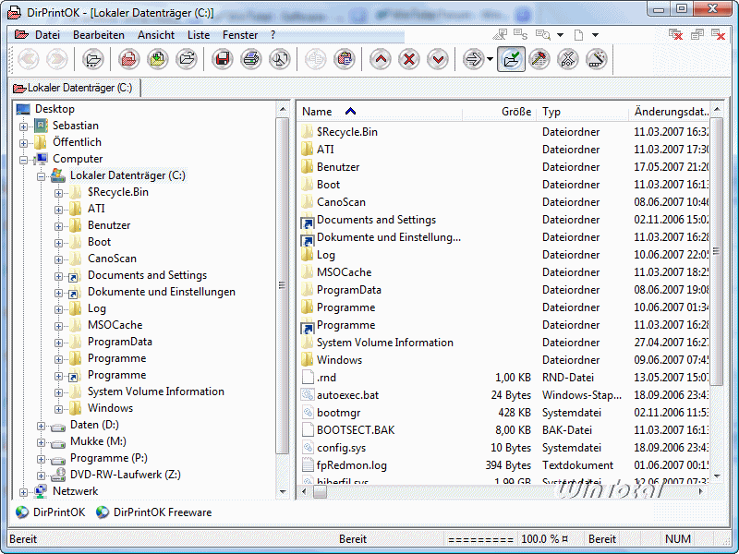Click the browse folder icon with dots
Screen dimensions: 739x554
[93, 59]
